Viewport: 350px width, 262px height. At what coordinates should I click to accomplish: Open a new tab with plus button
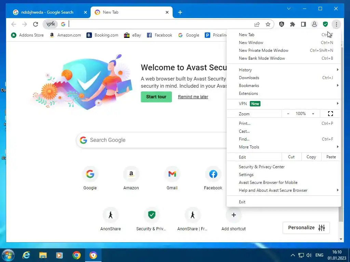pyautogui.click(x=180, y=12)
